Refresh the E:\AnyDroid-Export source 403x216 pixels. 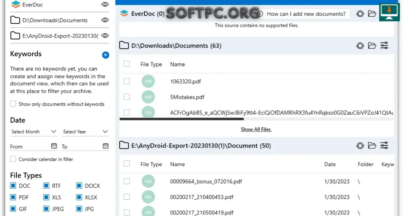pyautogui.click(x=360, y=146)
